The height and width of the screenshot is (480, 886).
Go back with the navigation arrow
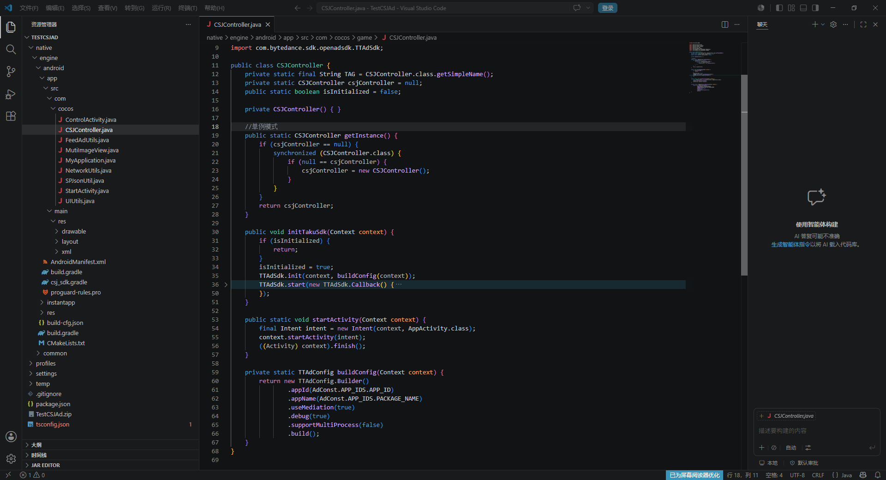[x=298, y=8]
